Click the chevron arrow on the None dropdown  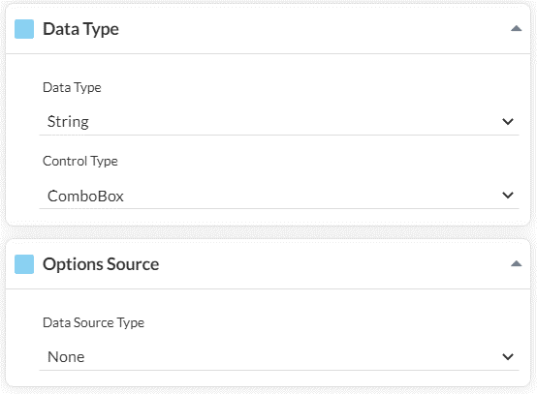[508, 357]
